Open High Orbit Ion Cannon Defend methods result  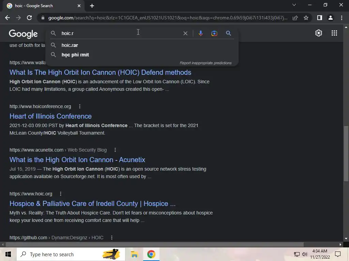click(x=100, y=72)
